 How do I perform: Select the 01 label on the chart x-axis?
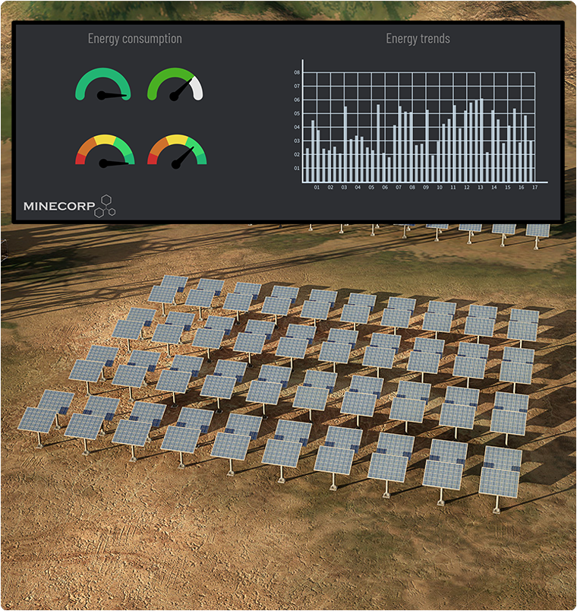click(317, 187)
